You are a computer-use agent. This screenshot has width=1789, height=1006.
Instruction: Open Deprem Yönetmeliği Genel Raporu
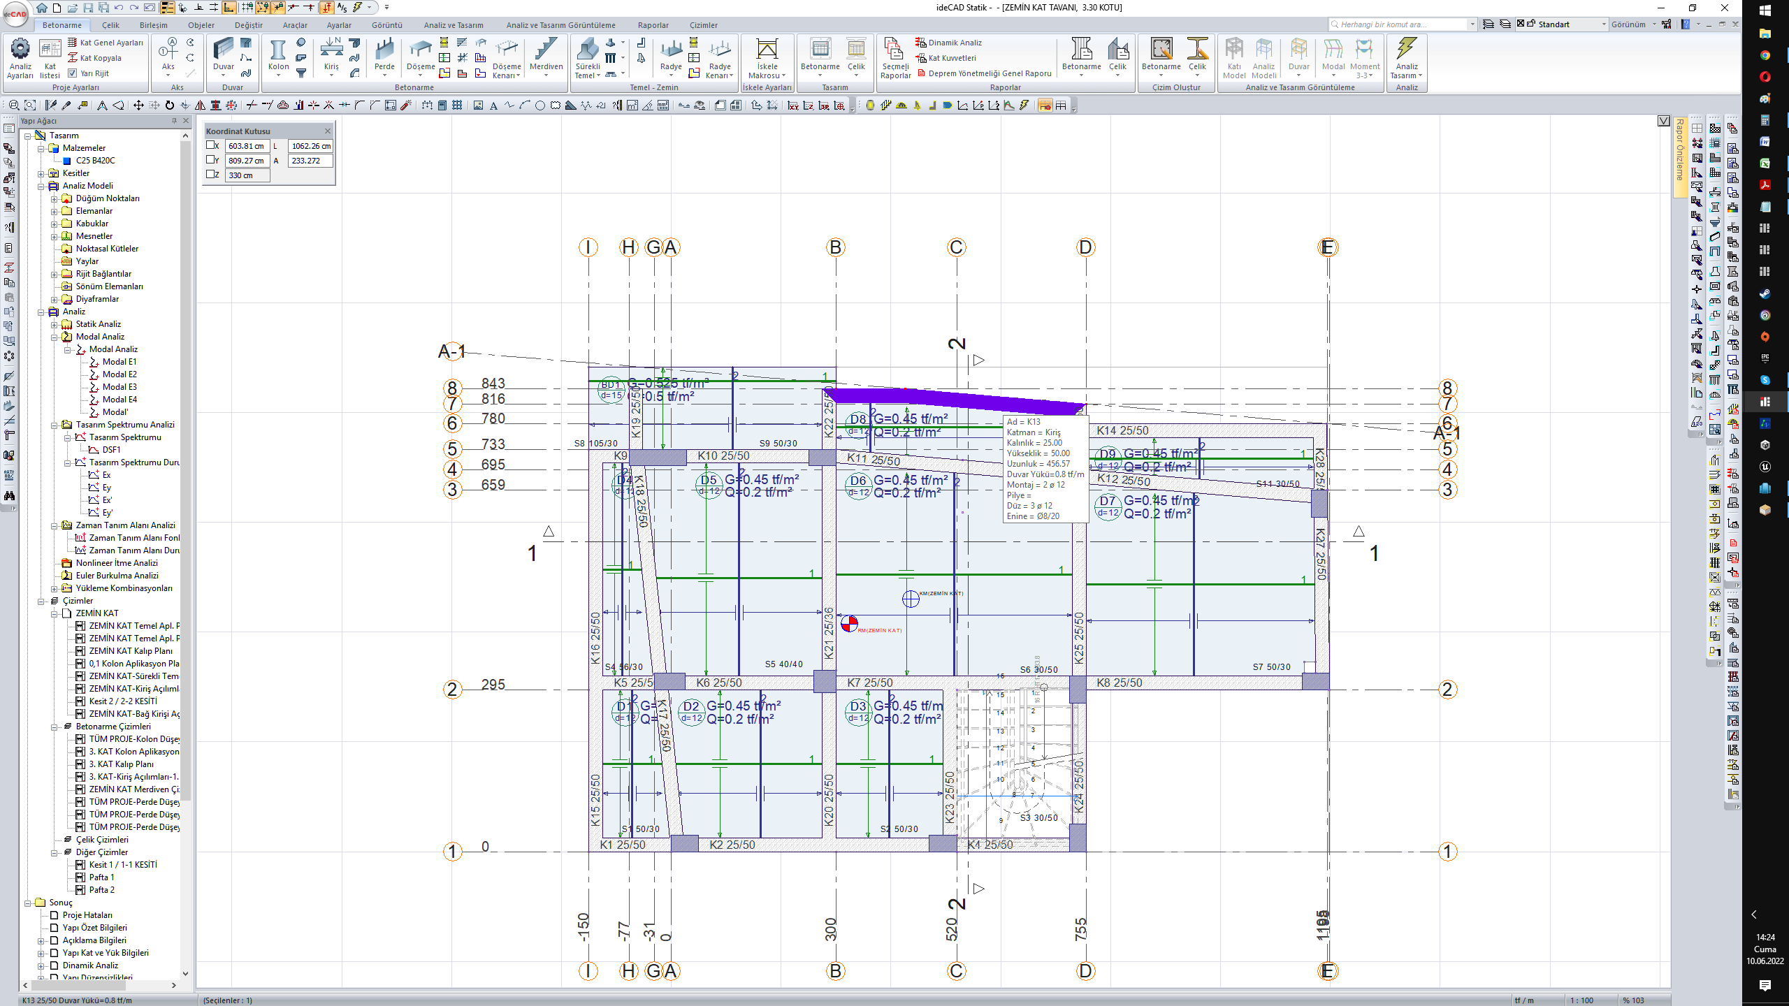[x=984, y=73]
